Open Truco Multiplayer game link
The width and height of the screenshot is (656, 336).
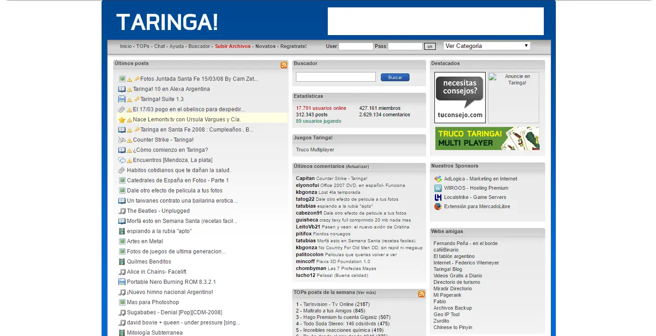(315, 150)
